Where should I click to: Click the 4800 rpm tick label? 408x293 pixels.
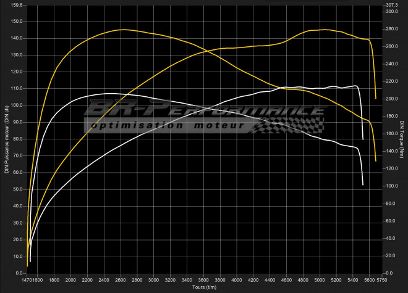[303, 281]
